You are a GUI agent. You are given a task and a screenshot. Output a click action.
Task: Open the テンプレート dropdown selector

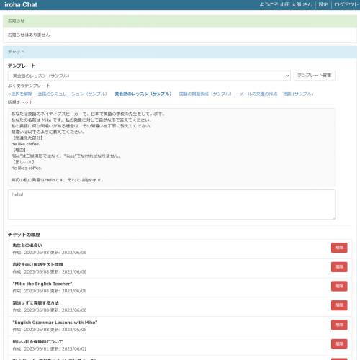coord(149,76)
